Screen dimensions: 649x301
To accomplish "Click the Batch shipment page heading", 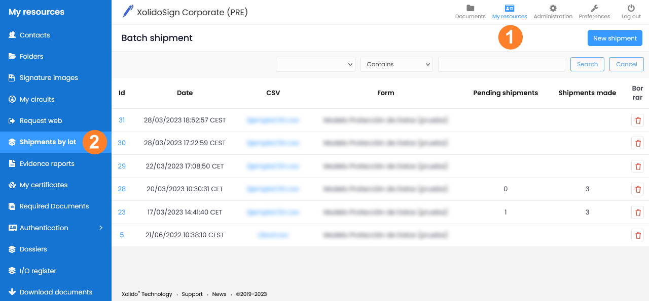I will [157, 38].
